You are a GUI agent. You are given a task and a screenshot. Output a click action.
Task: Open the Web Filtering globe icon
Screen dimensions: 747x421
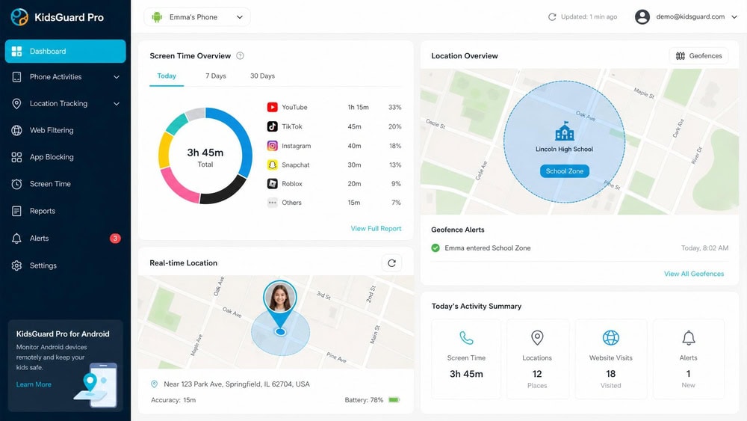click(16, 130)
